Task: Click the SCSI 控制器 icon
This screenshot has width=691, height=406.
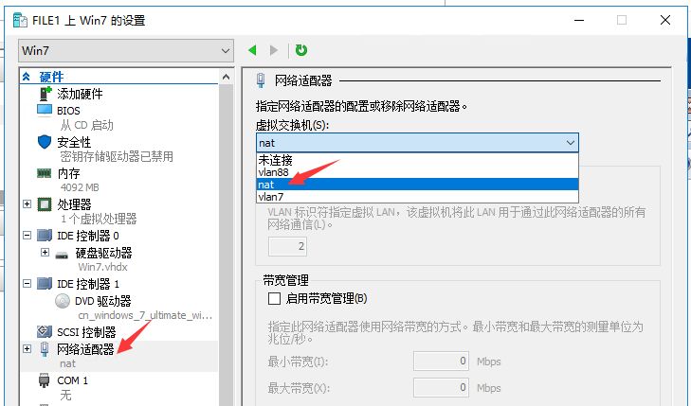Action: (x=45, y=331)
